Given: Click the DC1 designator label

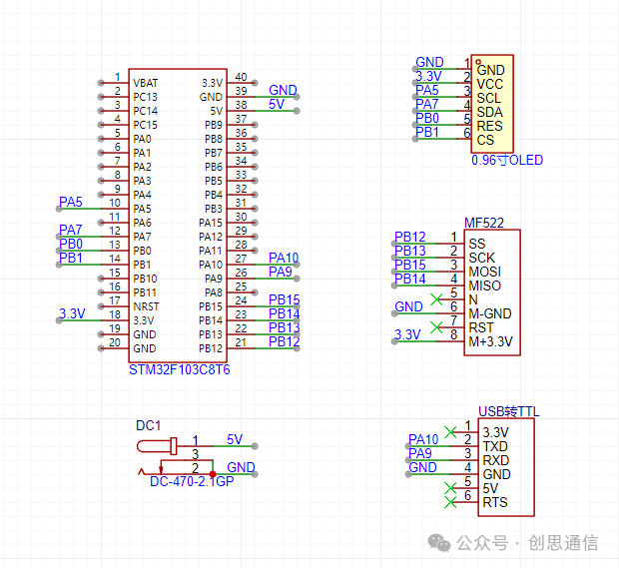Looking at the screenshot, I should [148, 425].
